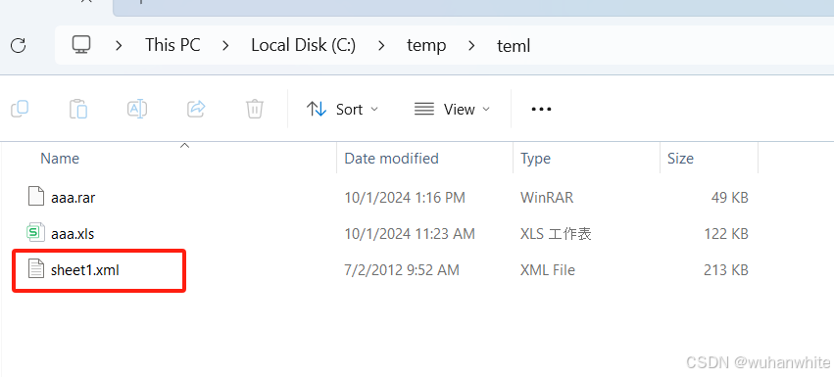Screen dimensions: 834x377
Task: Expand the chevron after This PC
Action: pyautogui.click(x=225, y=46)
